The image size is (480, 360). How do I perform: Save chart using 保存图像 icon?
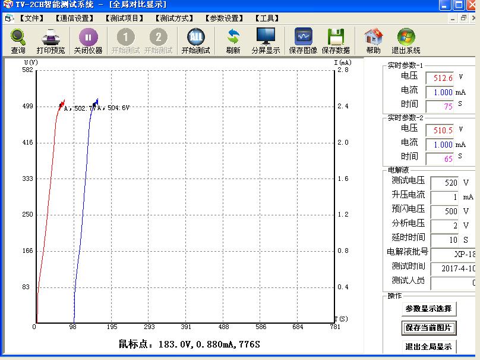(303, 40)
